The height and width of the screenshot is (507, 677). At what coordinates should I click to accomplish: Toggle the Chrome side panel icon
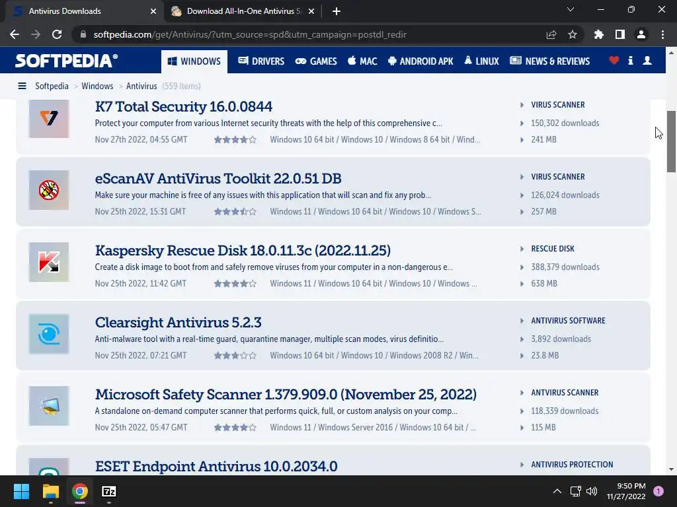[x=620, y=34]
